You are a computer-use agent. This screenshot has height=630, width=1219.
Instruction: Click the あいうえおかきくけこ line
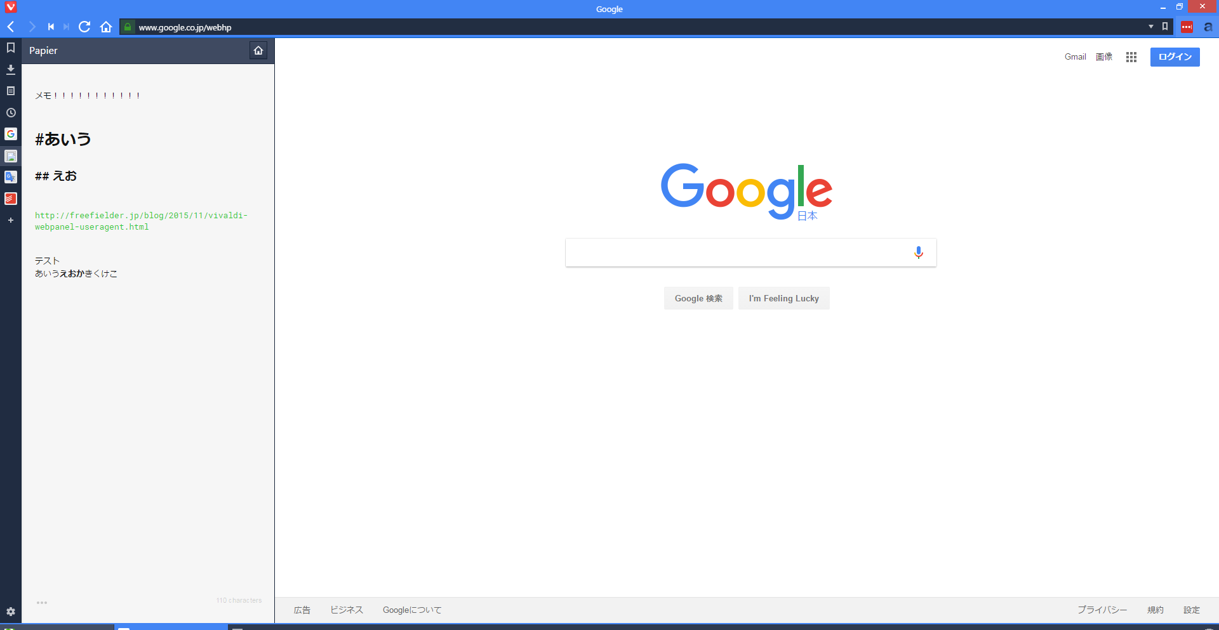(76, 273)
